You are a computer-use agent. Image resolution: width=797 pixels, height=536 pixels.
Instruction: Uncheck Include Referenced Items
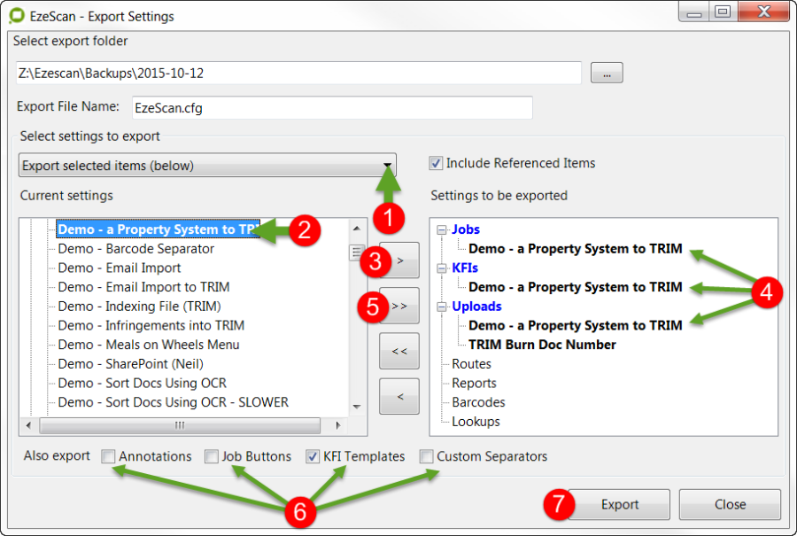(436, 163)
